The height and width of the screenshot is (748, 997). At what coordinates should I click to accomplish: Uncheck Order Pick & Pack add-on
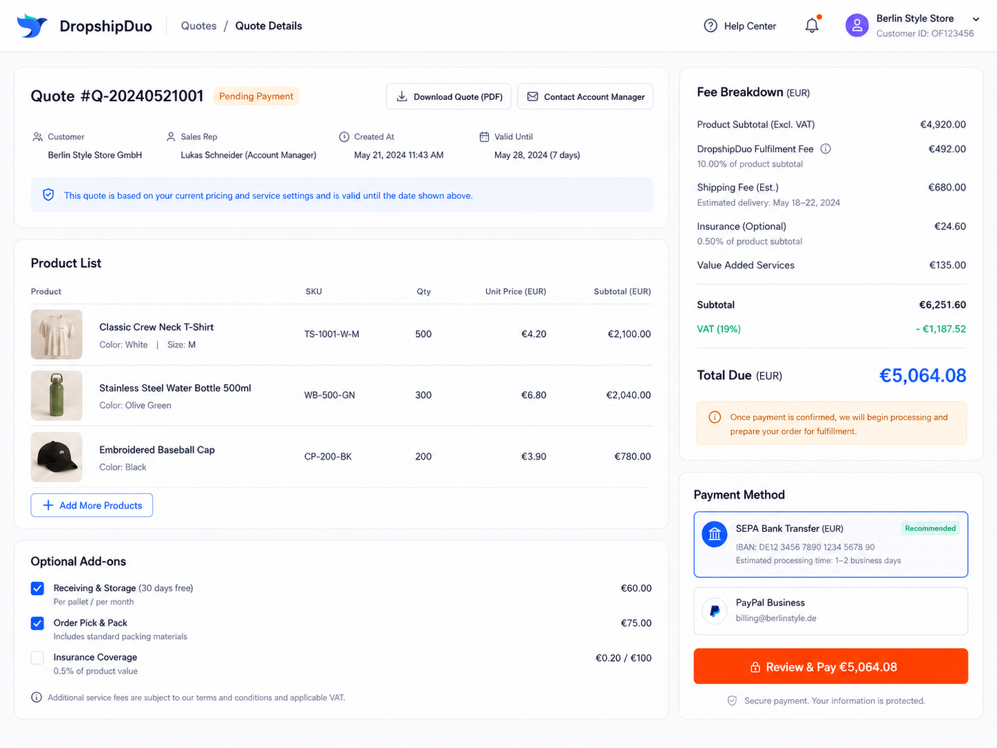pos(38,623)
